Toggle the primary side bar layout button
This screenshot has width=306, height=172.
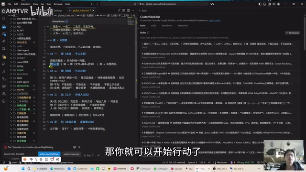click(260, 4)
